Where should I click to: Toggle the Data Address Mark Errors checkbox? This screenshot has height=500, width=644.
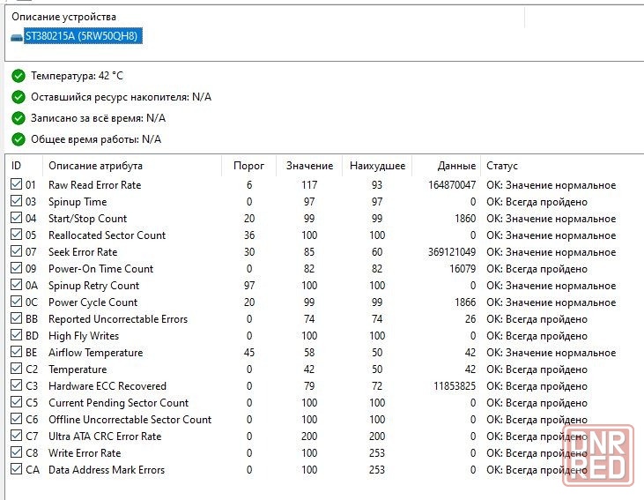click(16, 469)
